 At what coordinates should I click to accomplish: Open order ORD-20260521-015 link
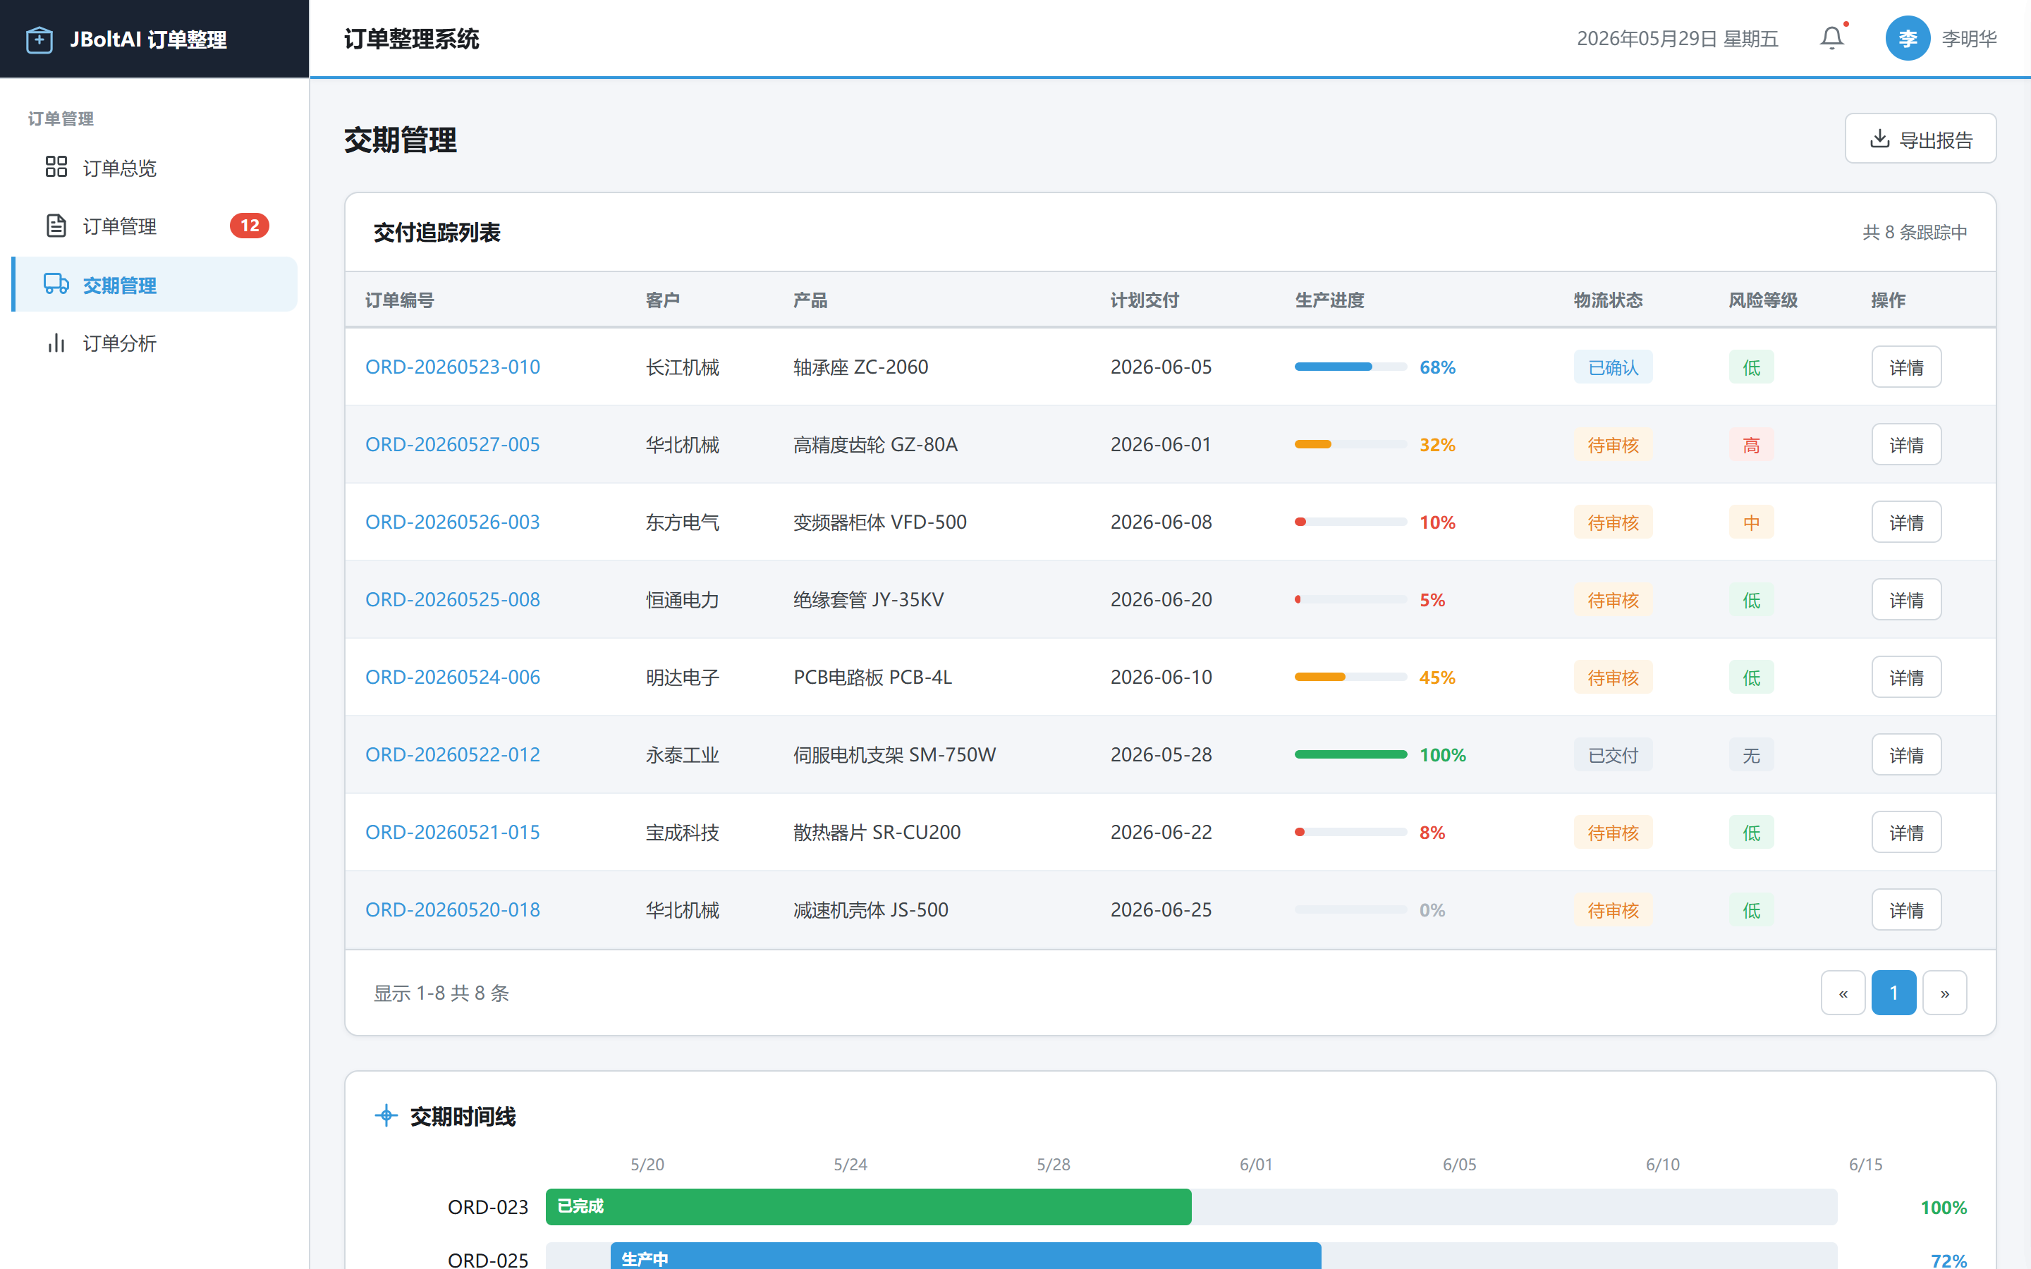452,832
